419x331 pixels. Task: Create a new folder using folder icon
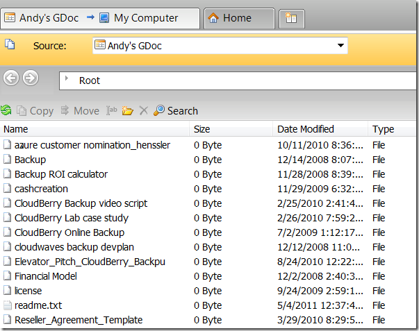tap(128, 110)
